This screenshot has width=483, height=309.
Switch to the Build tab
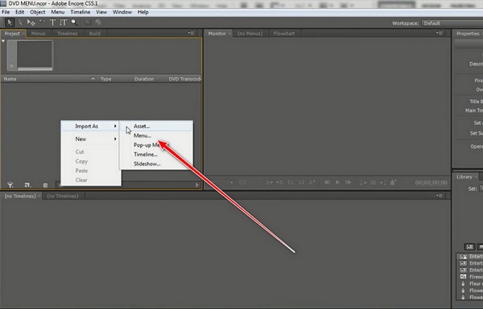click(94, 34)
